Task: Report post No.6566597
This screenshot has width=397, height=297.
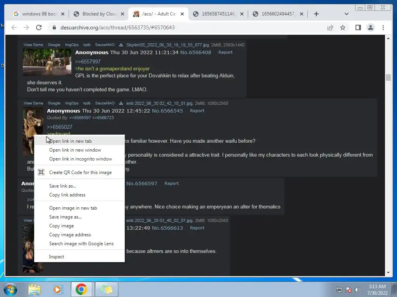Action: coord(171,183)
